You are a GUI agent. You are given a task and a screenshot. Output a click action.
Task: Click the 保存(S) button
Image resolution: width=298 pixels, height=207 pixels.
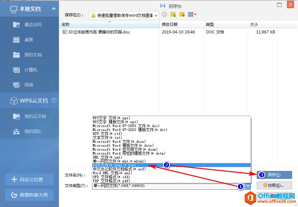pyautogui.click(x=274, y=175)
